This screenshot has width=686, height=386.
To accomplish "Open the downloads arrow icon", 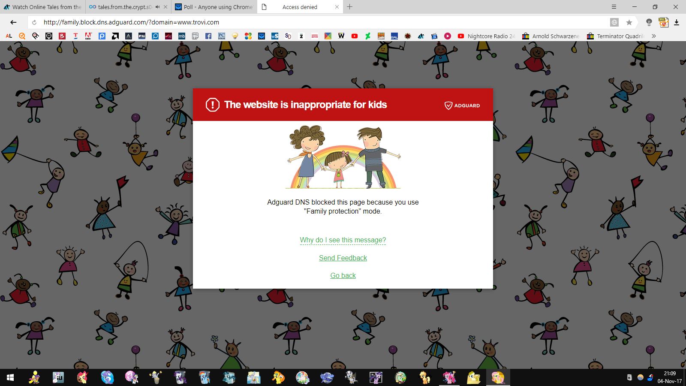I will coord(677,22).
